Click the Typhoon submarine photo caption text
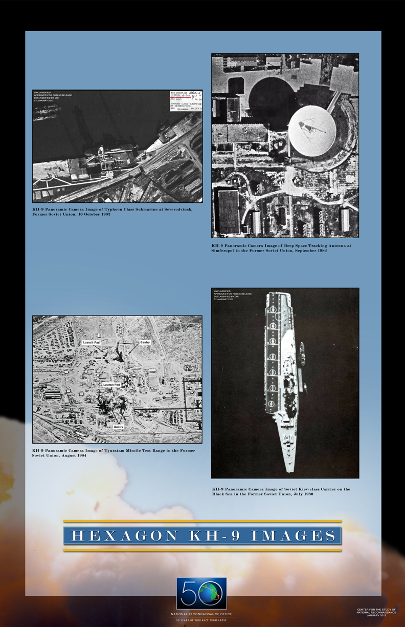 112,212
